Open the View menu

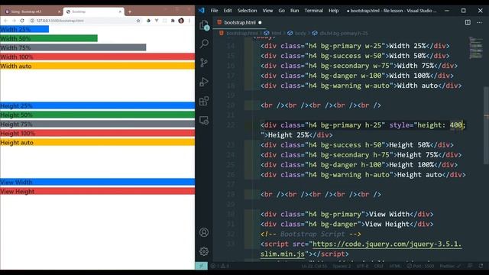point(267,11)
